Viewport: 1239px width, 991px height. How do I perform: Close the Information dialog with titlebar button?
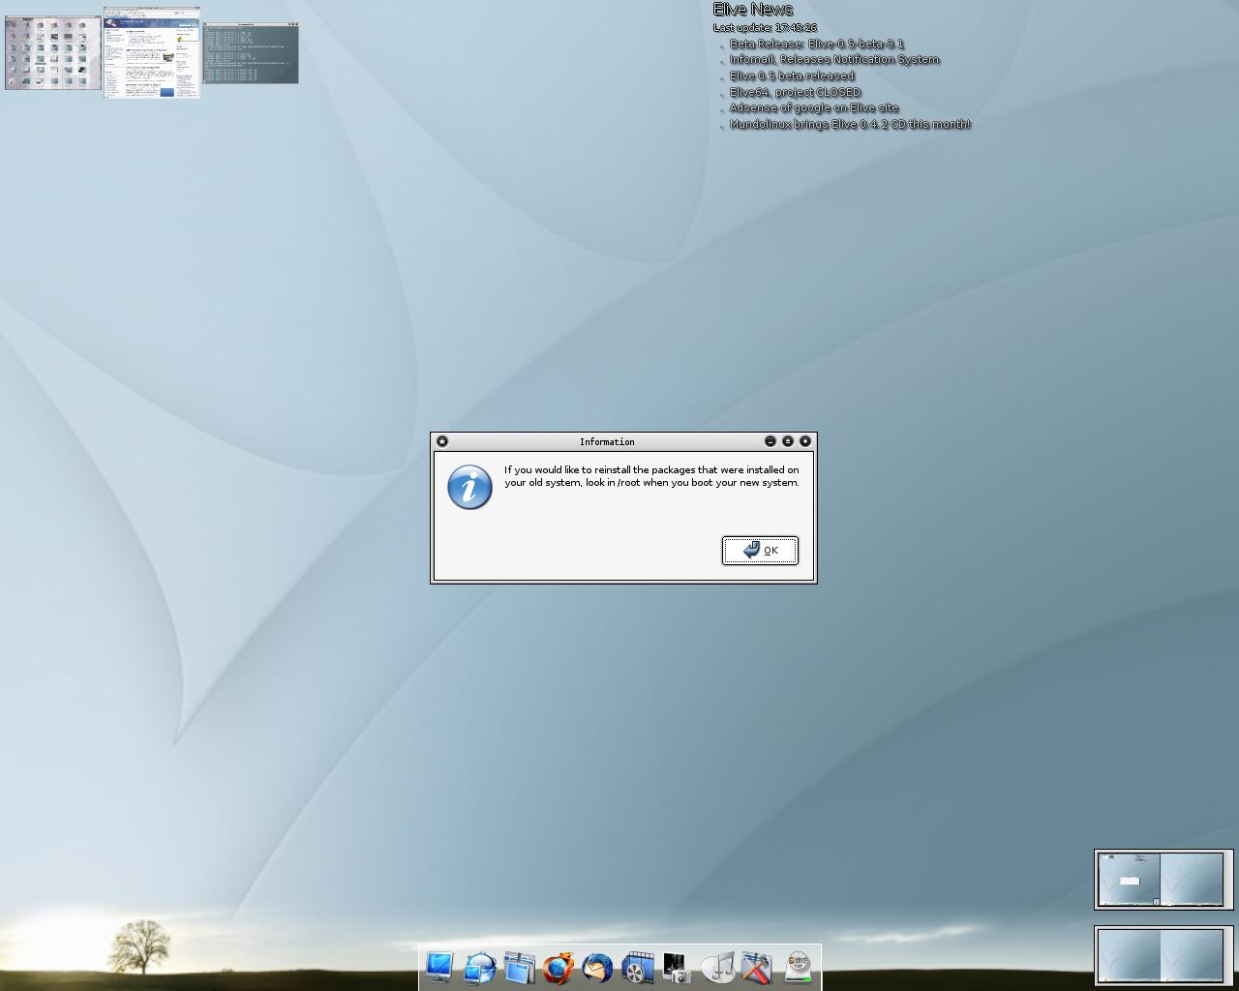805,441
